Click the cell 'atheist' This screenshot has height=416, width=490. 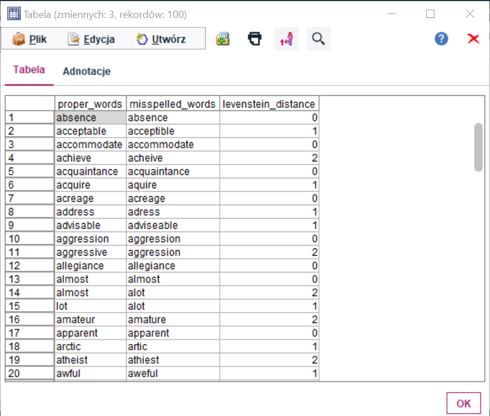(x=90, y=359)
